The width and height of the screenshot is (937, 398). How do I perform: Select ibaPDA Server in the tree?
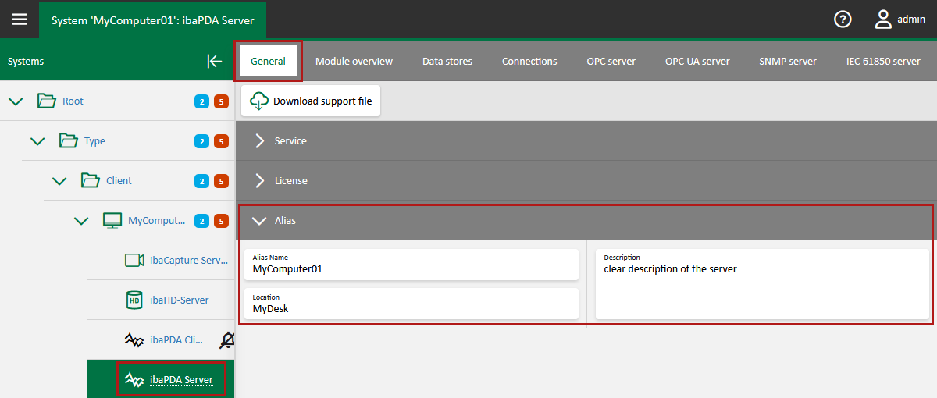pos(181,380)
